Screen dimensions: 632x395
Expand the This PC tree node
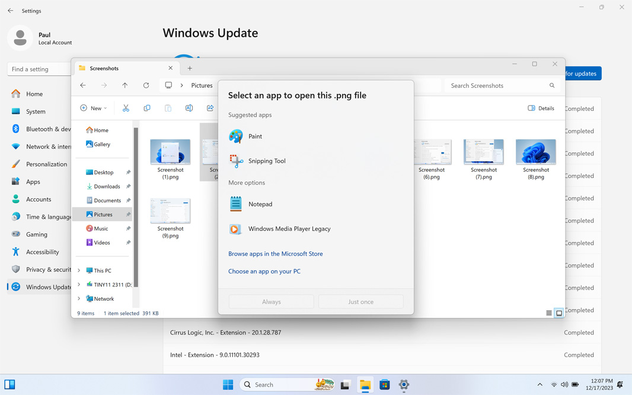(x=79, y=270)
